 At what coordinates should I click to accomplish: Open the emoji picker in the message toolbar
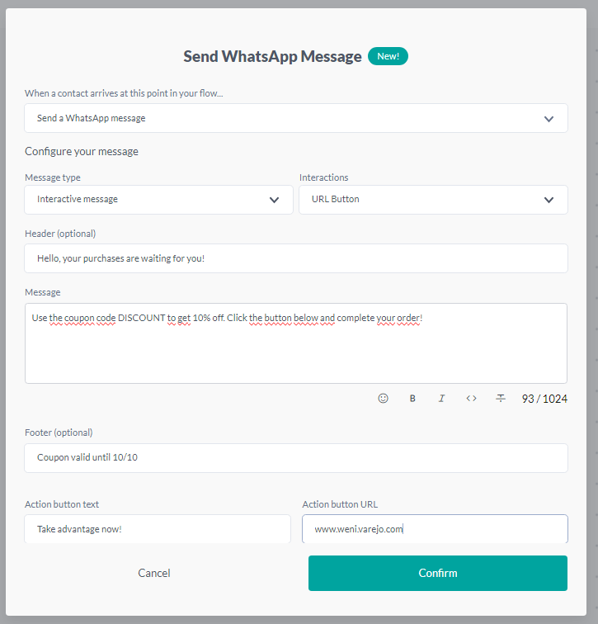coord(383,398)
